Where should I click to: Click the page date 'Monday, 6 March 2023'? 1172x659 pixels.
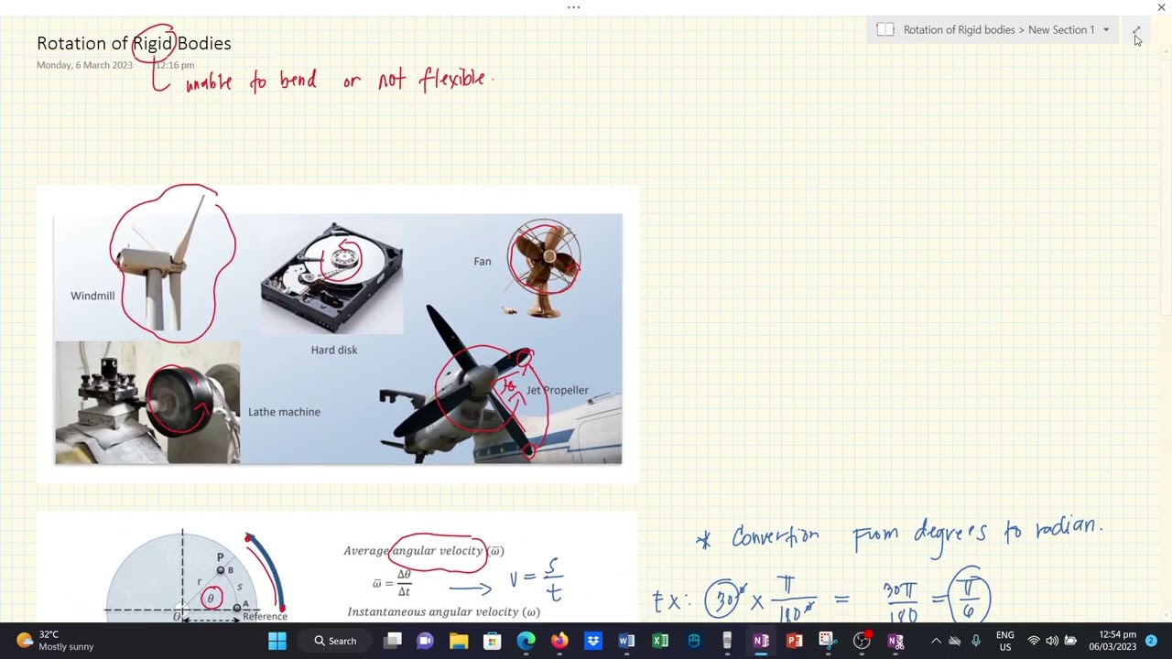pyautogui.click(x=84, y=65)
